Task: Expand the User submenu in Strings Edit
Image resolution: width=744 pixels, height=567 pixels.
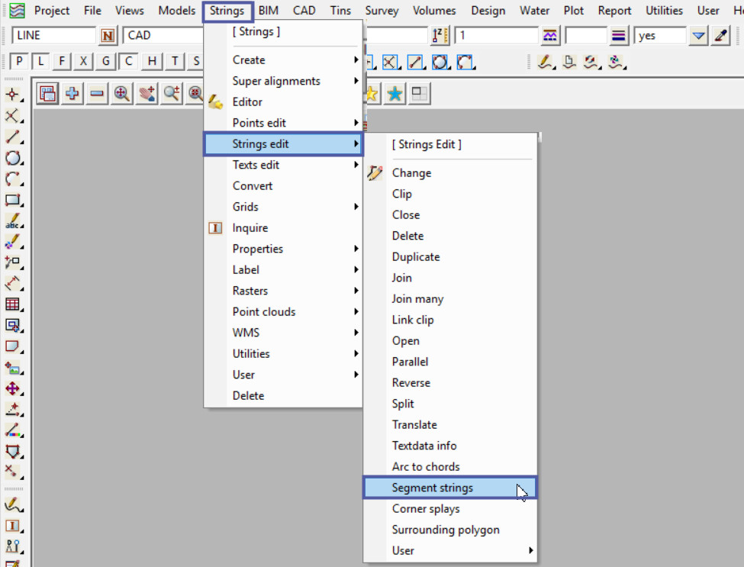Action: (x=449, y=550)
